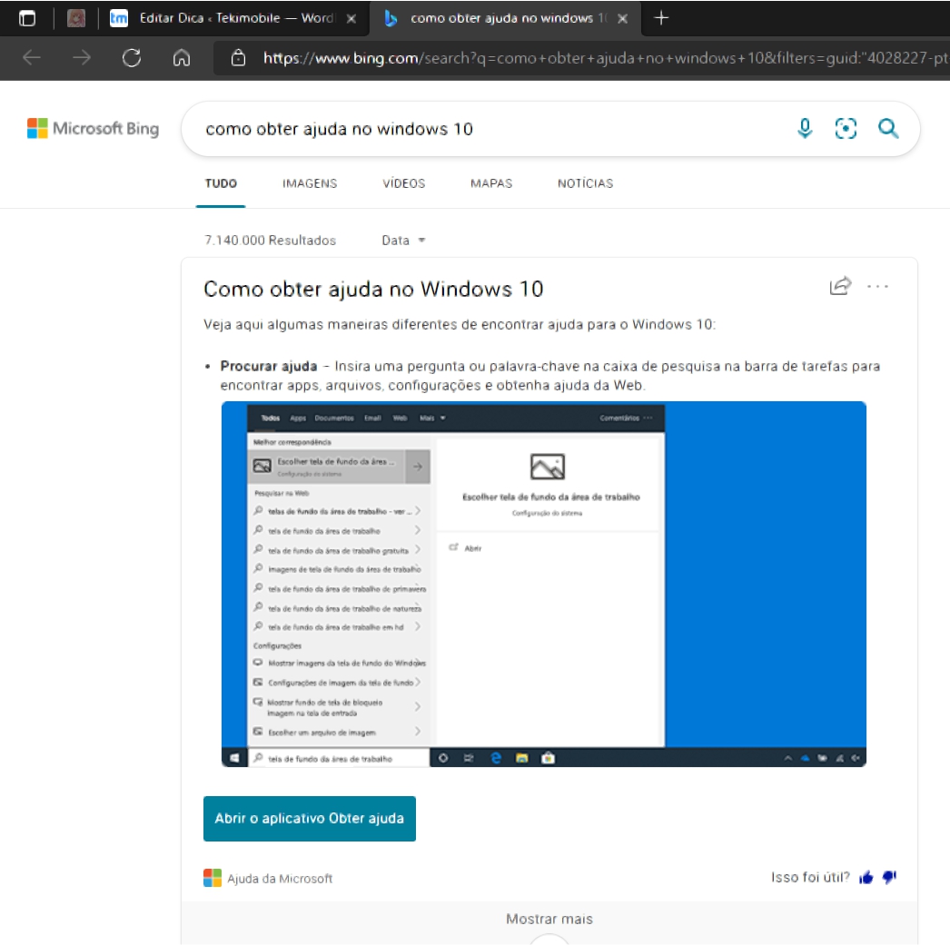Open visual search camera icon

tap(846, 128)
